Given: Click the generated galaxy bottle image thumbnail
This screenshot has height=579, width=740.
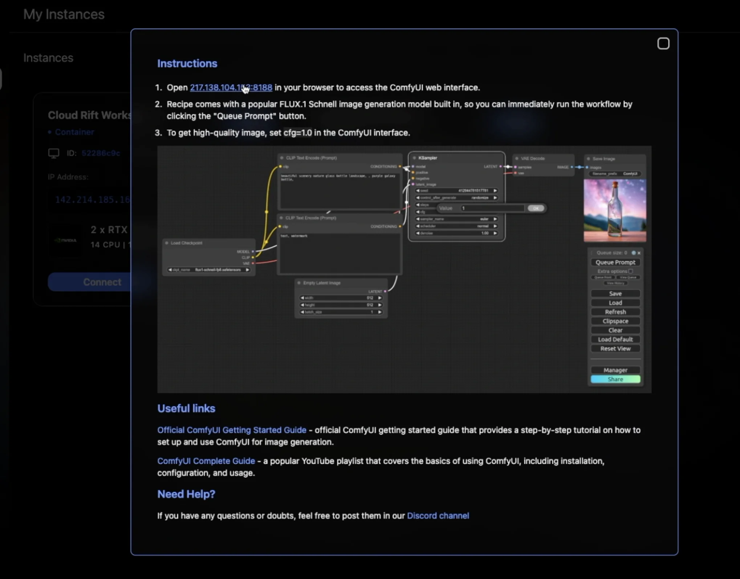Looking at the screenshot, I should click(614, 210).
